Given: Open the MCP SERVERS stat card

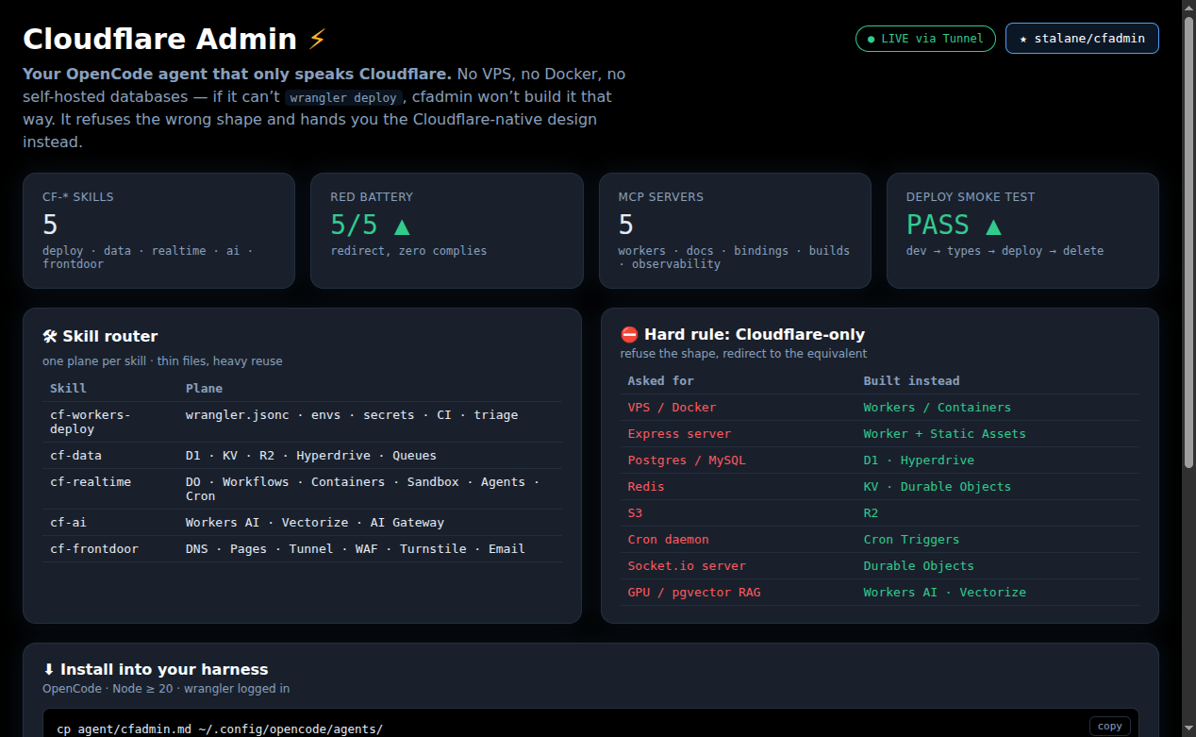Looking at the screenshot, I should (x=735, y=230).
